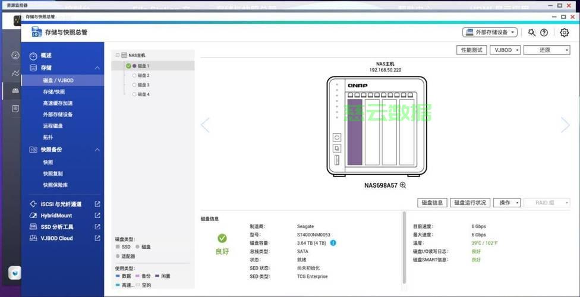Click the model text ST4000NM0053
The height and width of the screenshot is (297, 580).
(x=314, y=235)
